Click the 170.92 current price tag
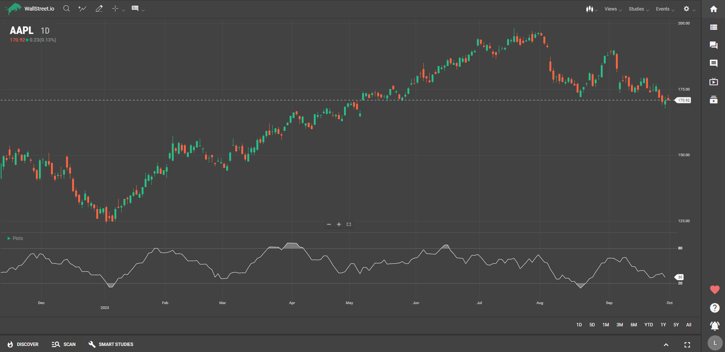Viewport: 725px width, 352px height. [683, 100]
